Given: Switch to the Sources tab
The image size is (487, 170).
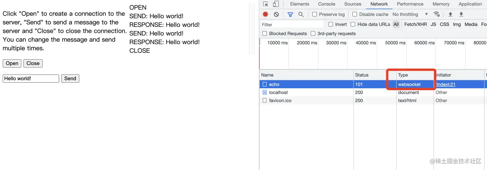Looking at the screenshot, I should pos(353,4).
